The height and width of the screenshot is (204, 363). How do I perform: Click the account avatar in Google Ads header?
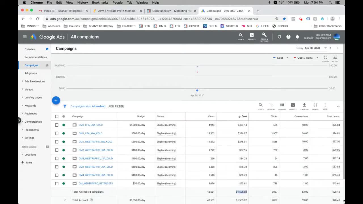point(337,37)
